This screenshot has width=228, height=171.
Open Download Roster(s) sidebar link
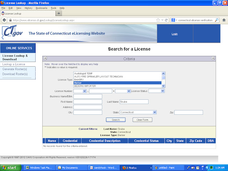(15, 74)
